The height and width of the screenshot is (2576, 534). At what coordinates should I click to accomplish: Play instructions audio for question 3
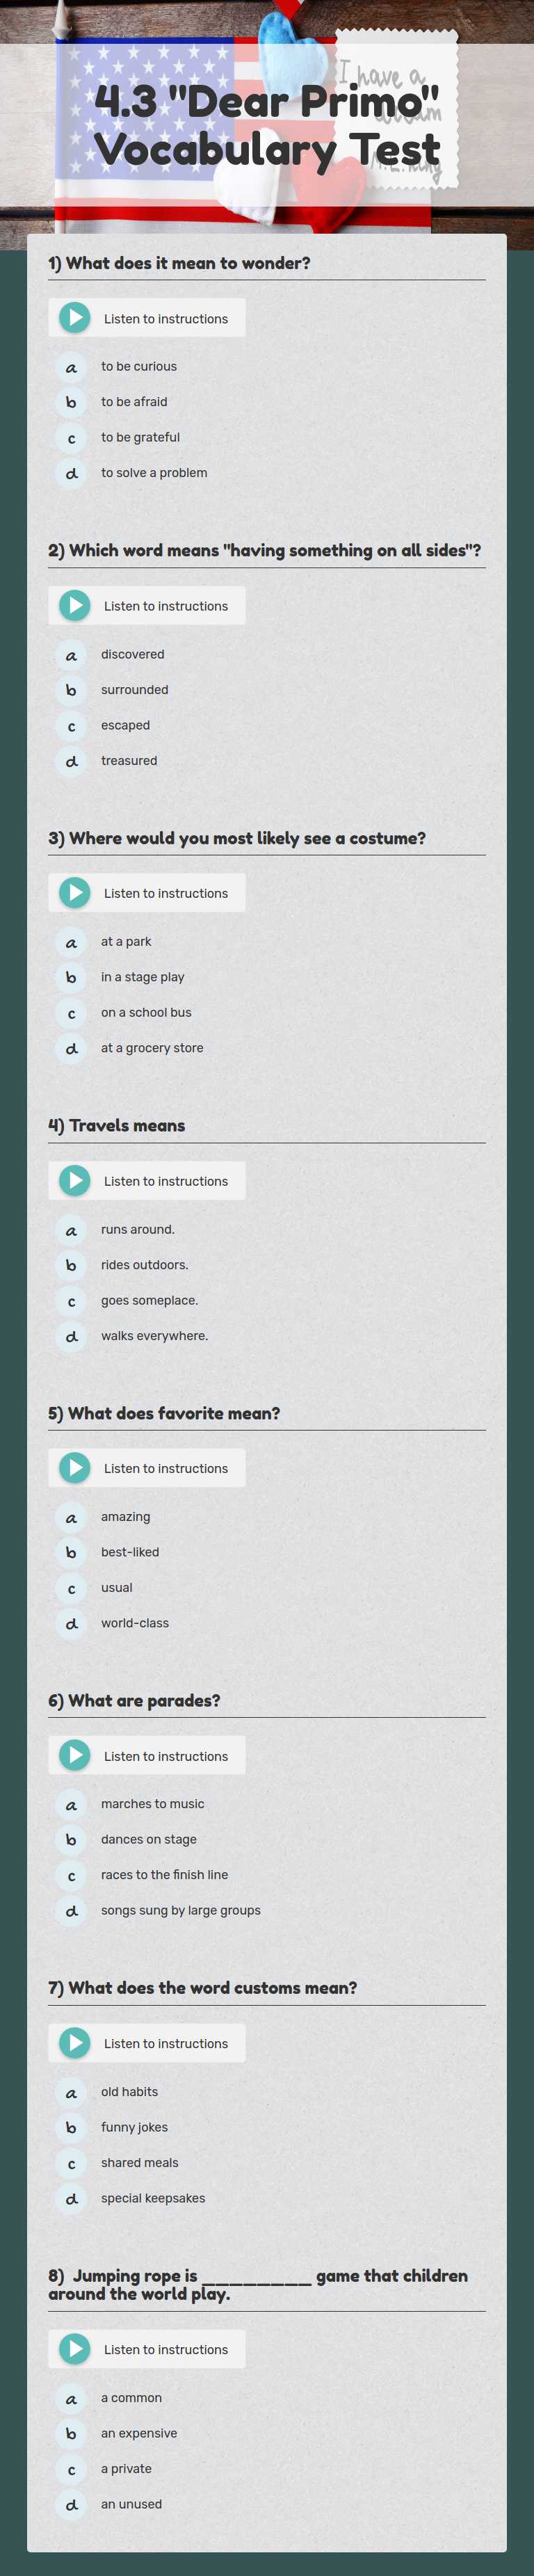pos(75,892)
